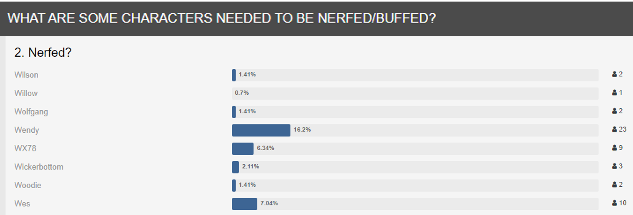Click the Woodie option text
The image size is (633, 215).
[x=28, y=185]
